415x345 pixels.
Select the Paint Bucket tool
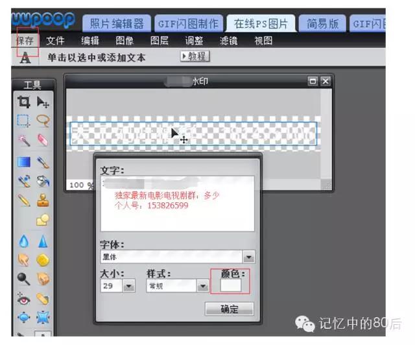(43, 181)
